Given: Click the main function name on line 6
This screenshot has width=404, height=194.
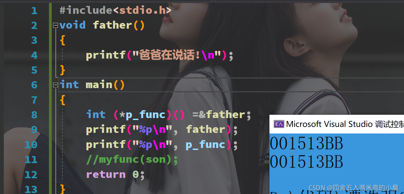Looking at the screenshot, I should click(99, 85).
